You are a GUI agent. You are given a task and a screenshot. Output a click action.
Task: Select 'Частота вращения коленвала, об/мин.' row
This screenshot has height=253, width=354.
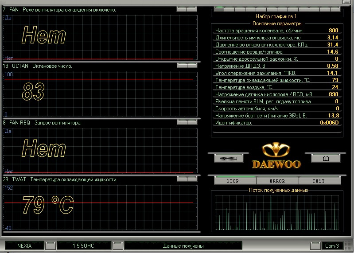point(277,31)
